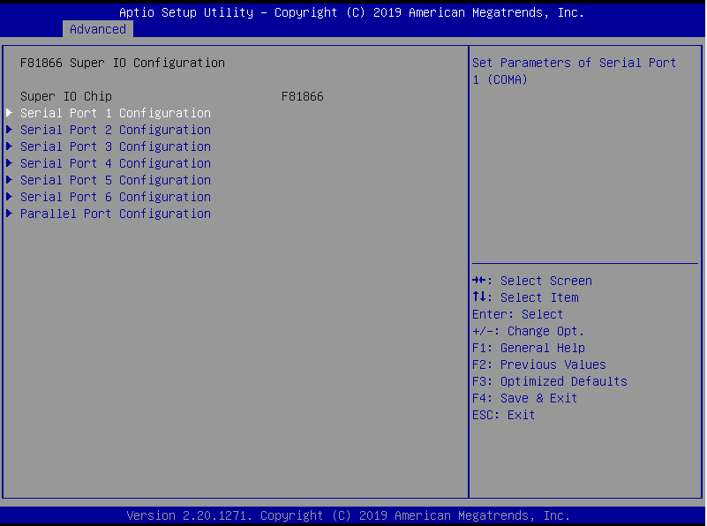The height and width of the screenshot is (526, 707).
Task: Switch to the Advanced tab
Action: [x=97, y=29]
